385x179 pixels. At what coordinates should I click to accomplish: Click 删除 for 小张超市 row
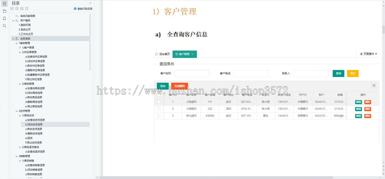(367, 102)
